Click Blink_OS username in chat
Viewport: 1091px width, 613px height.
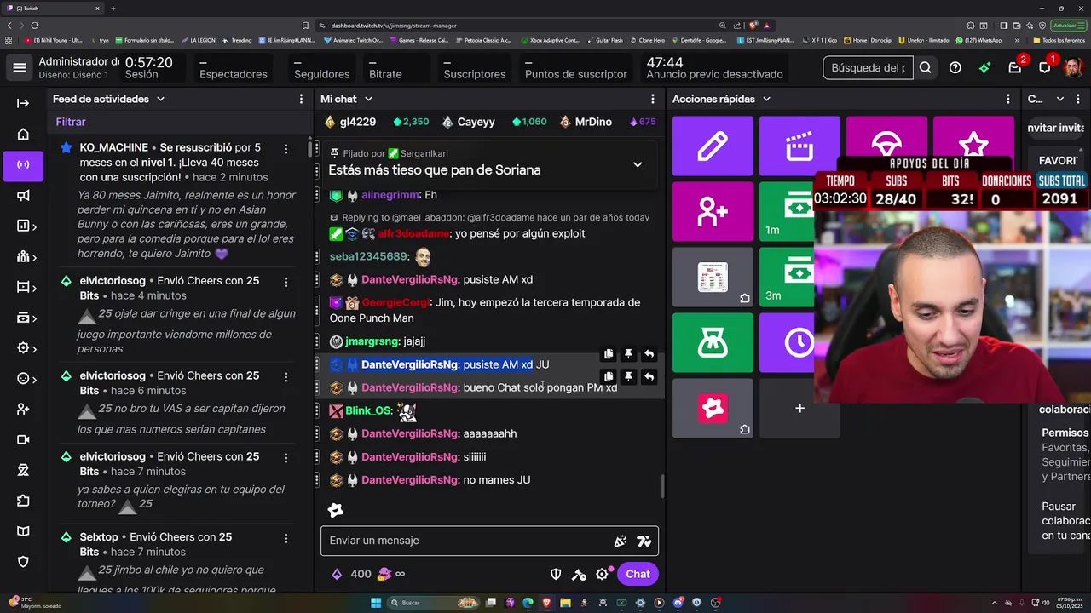point(368,410)
